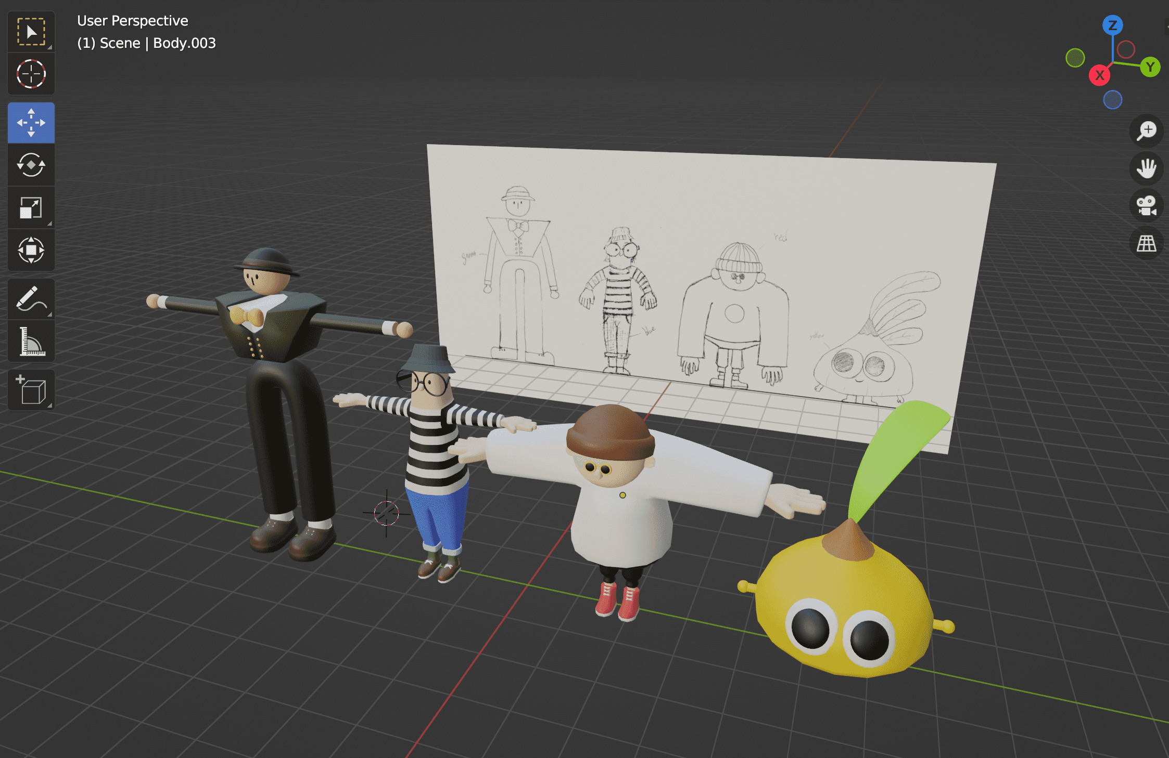The height and width of the screenshot is (758, 1169).
Task: Select the Measure ruler tool
Action: [31, 342]
